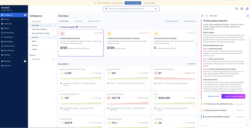Click the send message arrow icon
251x128 pixels.
pos(246,125)
